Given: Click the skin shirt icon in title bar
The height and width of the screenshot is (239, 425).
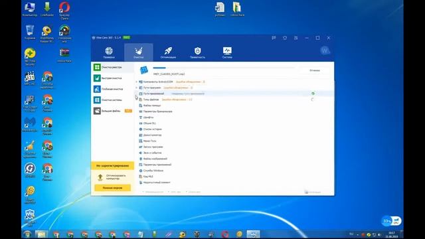Looking at the screenshot, I should [285, 38].
